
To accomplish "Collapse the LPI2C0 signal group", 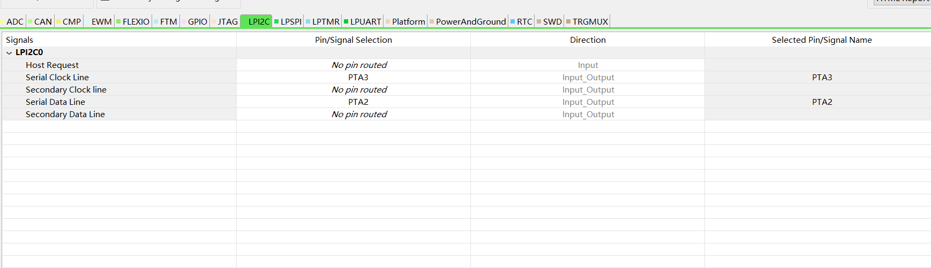I will pos(9,53).
